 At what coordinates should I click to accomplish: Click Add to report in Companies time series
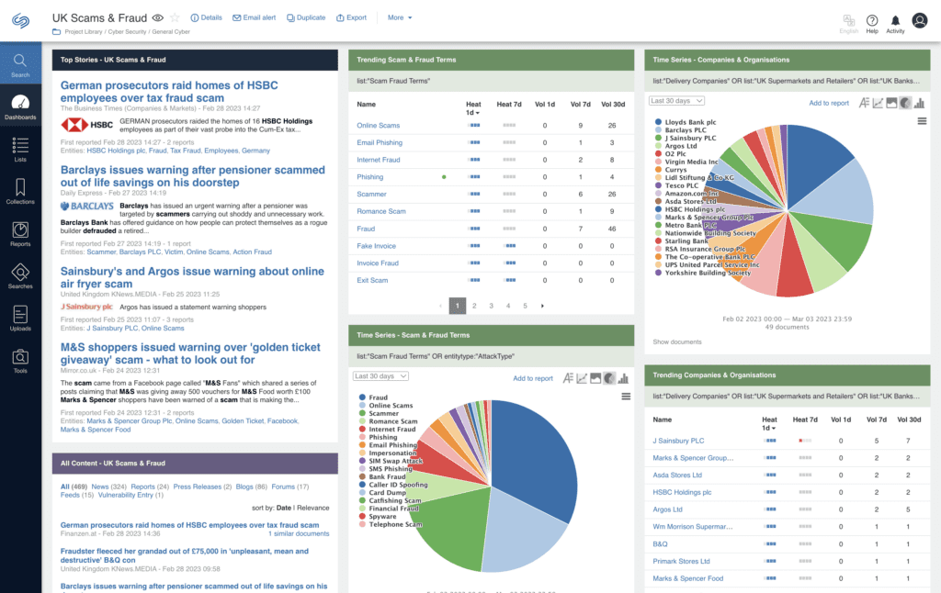(x=829, y=103)
